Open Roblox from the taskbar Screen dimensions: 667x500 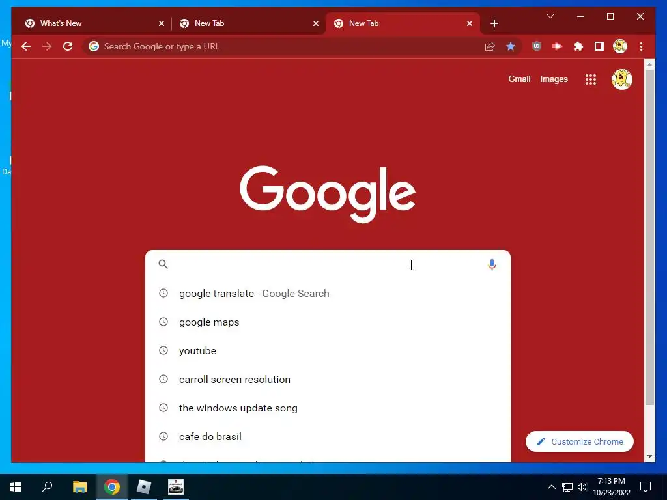click(144, 487)
